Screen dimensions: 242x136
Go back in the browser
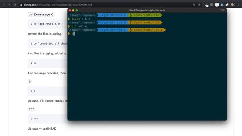pyautogui.click(x=4, y=5)
